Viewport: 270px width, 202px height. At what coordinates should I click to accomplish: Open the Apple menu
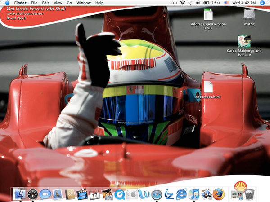click(x=7, y=3)
